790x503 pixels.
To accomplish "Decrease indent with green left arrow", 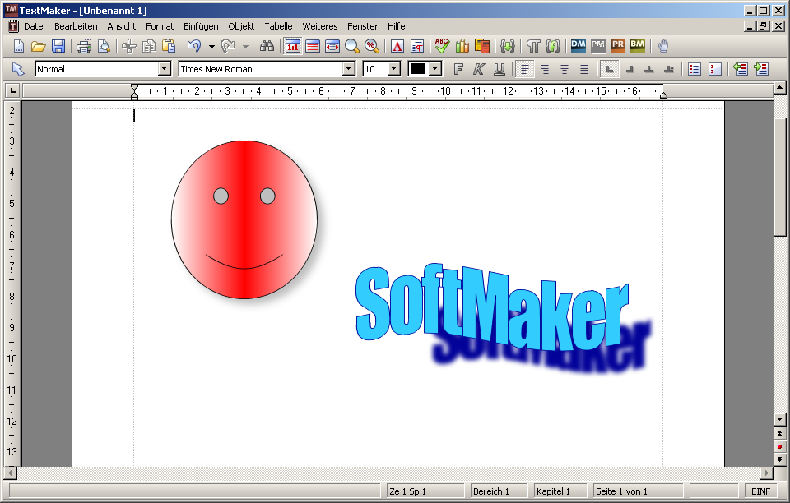I will pos(740,69).
